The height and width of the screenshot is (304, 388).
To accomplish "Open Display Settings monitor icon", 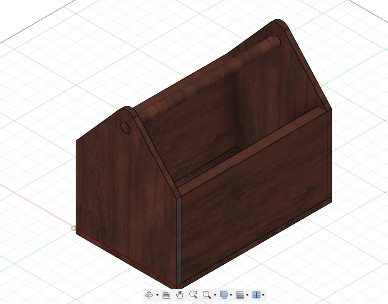I will coord(225,295).
